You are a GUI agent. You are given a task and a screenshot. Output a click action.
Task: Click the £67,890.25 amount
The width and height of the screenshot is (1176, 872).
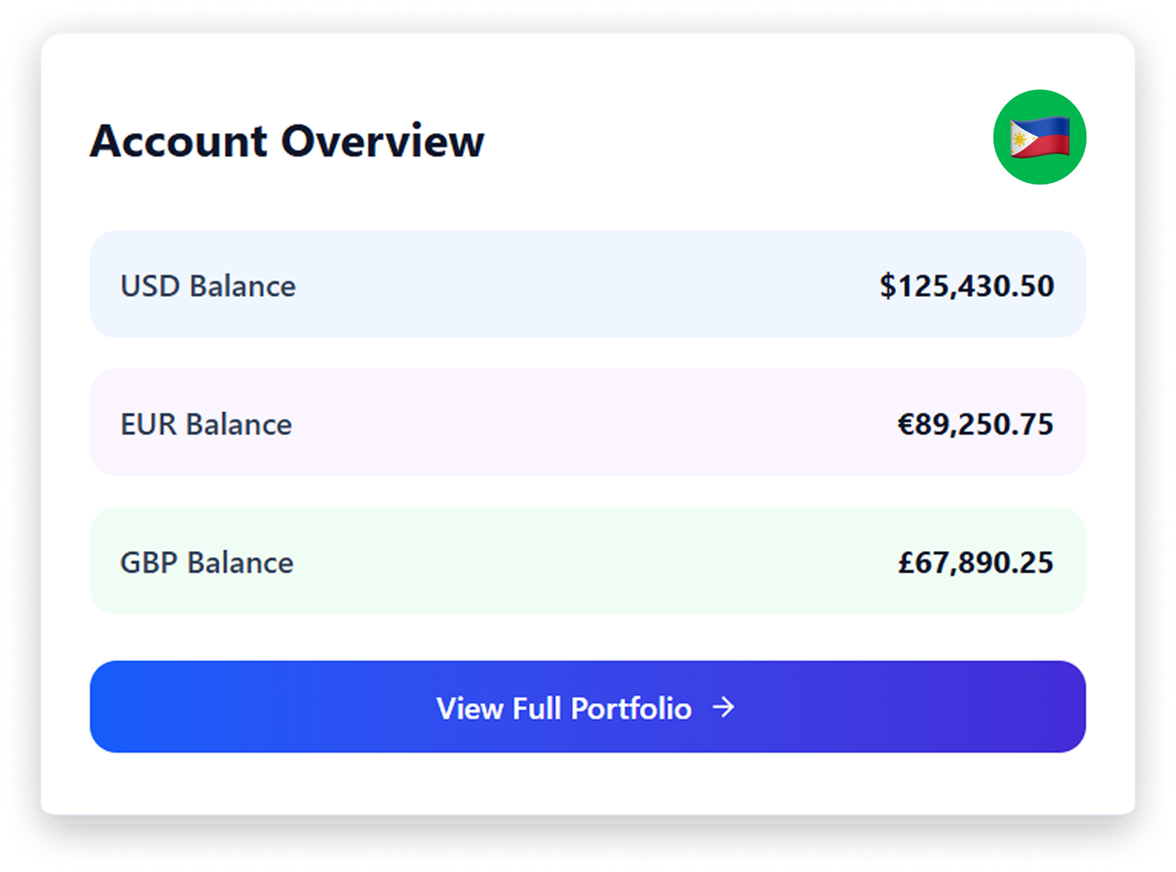975,563
